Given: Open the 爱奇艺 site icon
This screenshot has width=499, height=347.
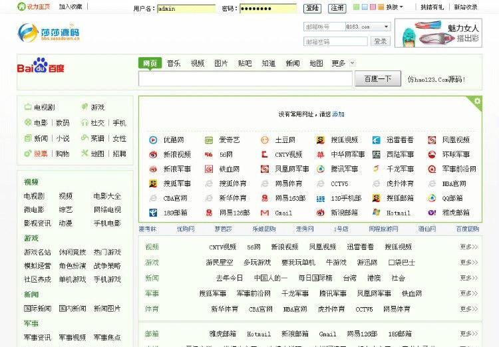Looking at the screenshot, I should (209, 140).
